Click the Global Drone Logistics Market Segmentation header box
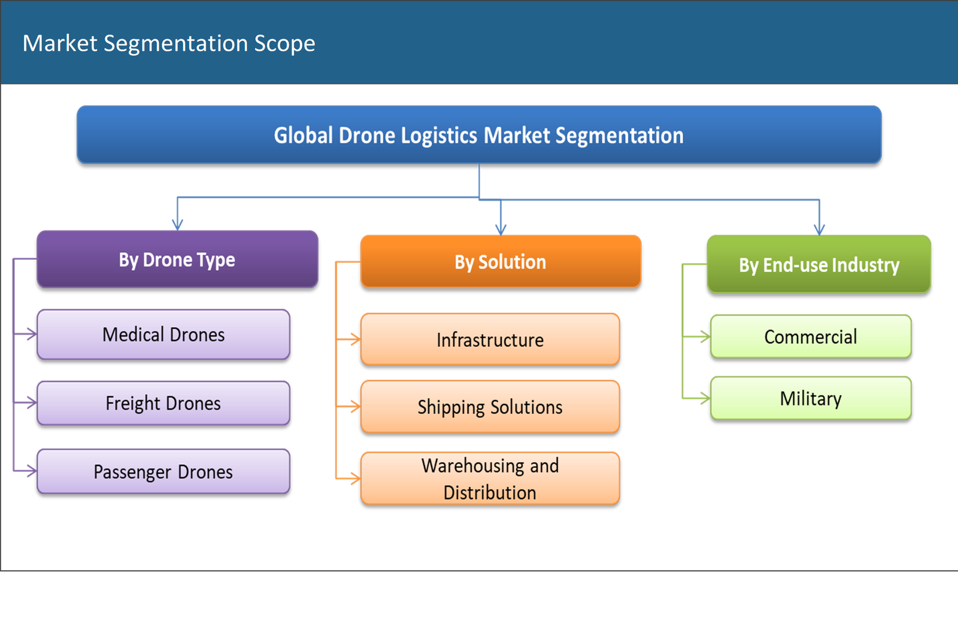 (x=478, y=135)
